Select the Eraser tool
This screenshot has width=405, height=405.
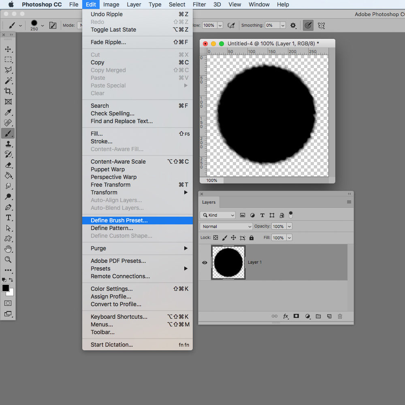pos(8,165)
